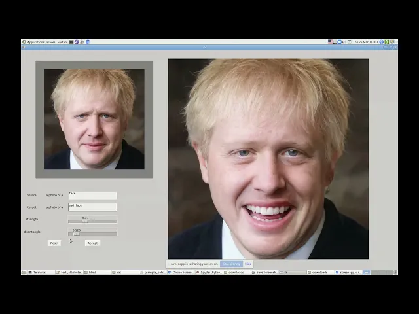Viewport: 419px width, 314px height.
Task: Switch to the Terminal taskbar window
Action: pyautogui.click(x=41, y=272)
